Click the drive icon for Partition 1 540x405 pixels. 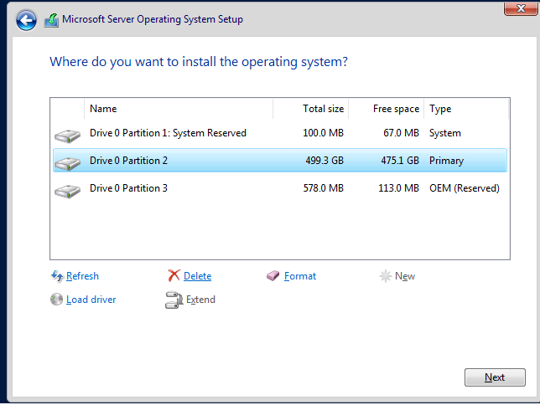pyautogui.click(x=67, y=136)
